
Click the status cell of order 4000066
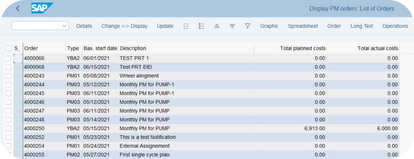click(18, 58)
